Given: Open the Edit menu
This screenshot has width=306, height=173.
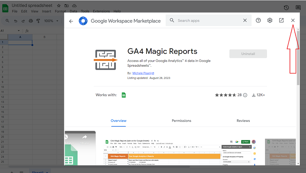Looking at the screenshot, I should [x=24, y=11].
